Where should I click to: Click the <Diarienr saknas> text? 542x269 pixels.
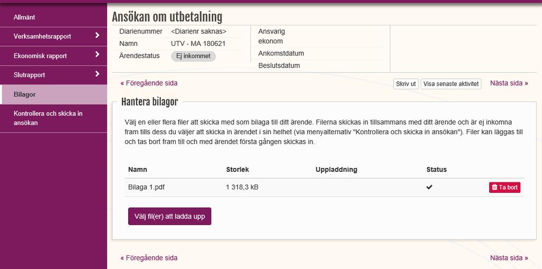199,31
